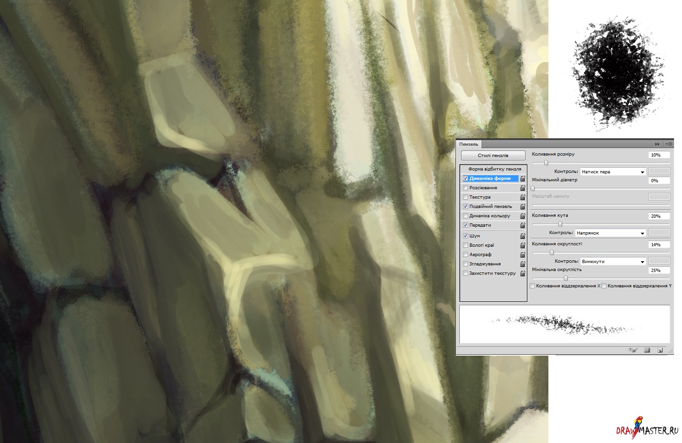This screenshot has width=682, height=443.
Task: Enable the Розсіювання checkbox
Action: pos(465,188)
